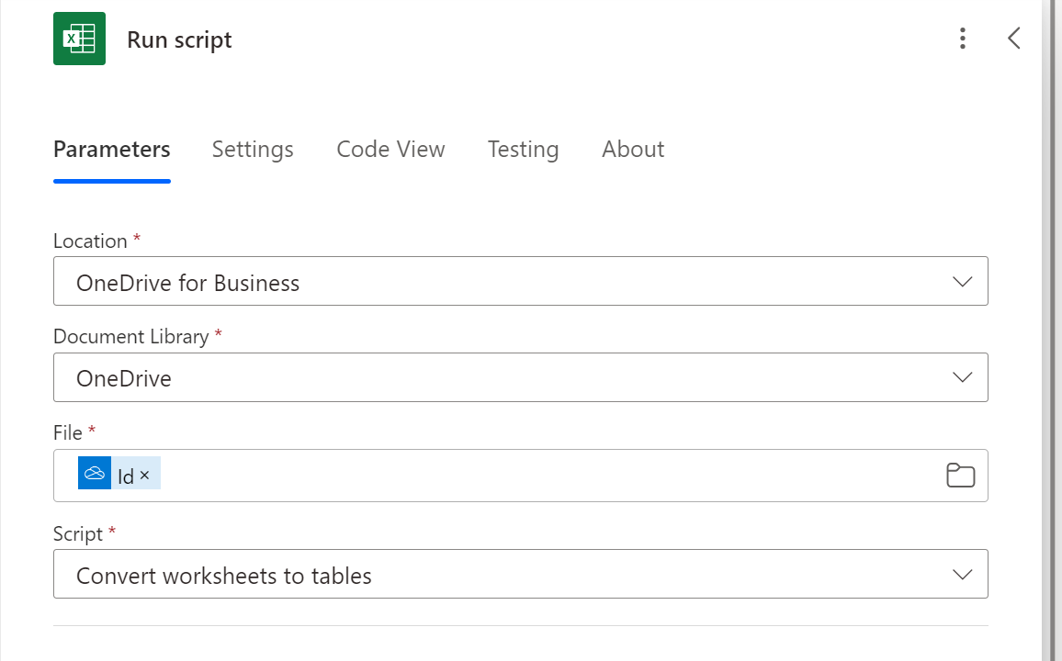Collapse the panel with the left chevron
Viewport: 1062px width, 661px height.
[1013, 39]
